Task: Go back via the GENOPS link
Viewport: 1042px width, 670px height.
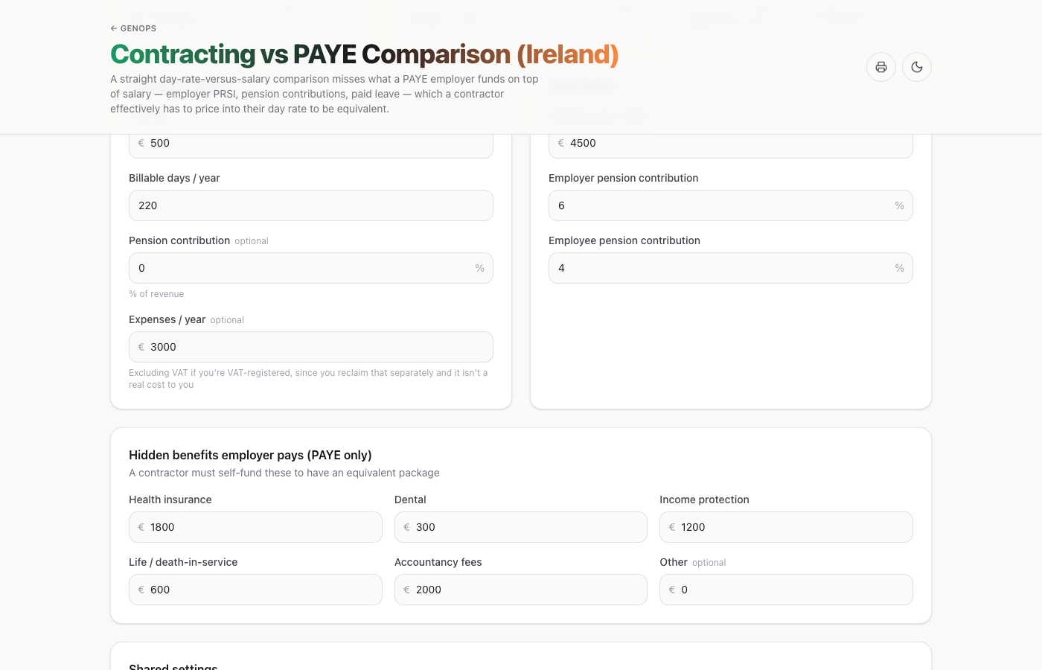Action: coord(133,28)
